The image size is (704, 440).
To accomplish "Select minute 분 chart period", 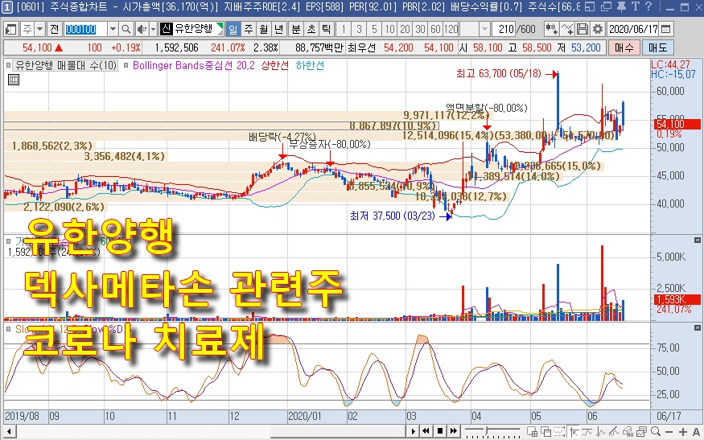I will (296, 29).
